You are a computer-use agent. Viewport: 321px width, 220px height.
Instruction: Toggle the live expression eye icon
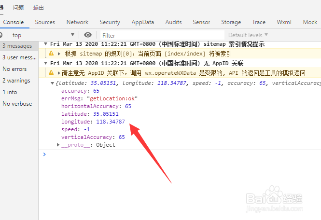click(x=88, y=35)
